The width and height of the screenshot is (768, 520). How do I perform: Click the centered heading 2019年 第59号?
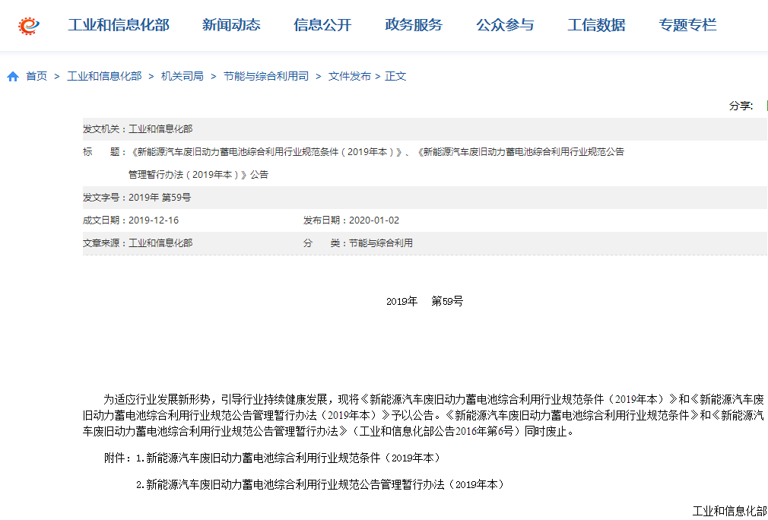pos(424,302)
